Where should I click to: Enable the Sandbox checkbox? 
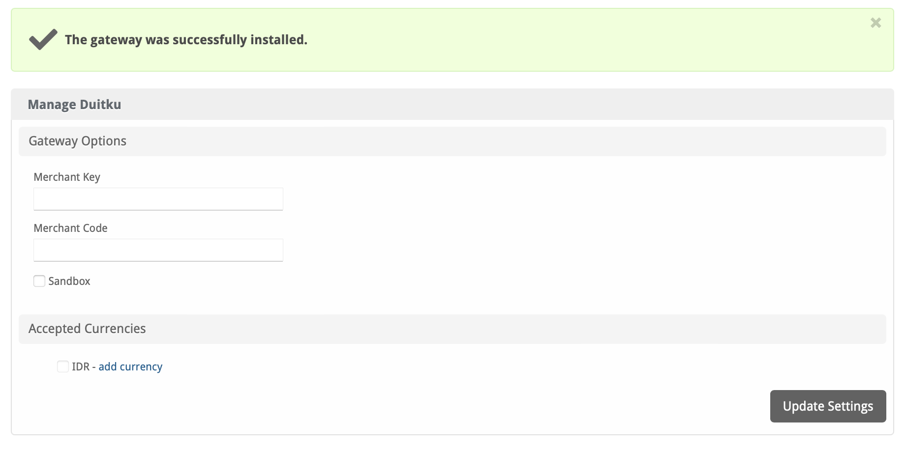point(39,281)
